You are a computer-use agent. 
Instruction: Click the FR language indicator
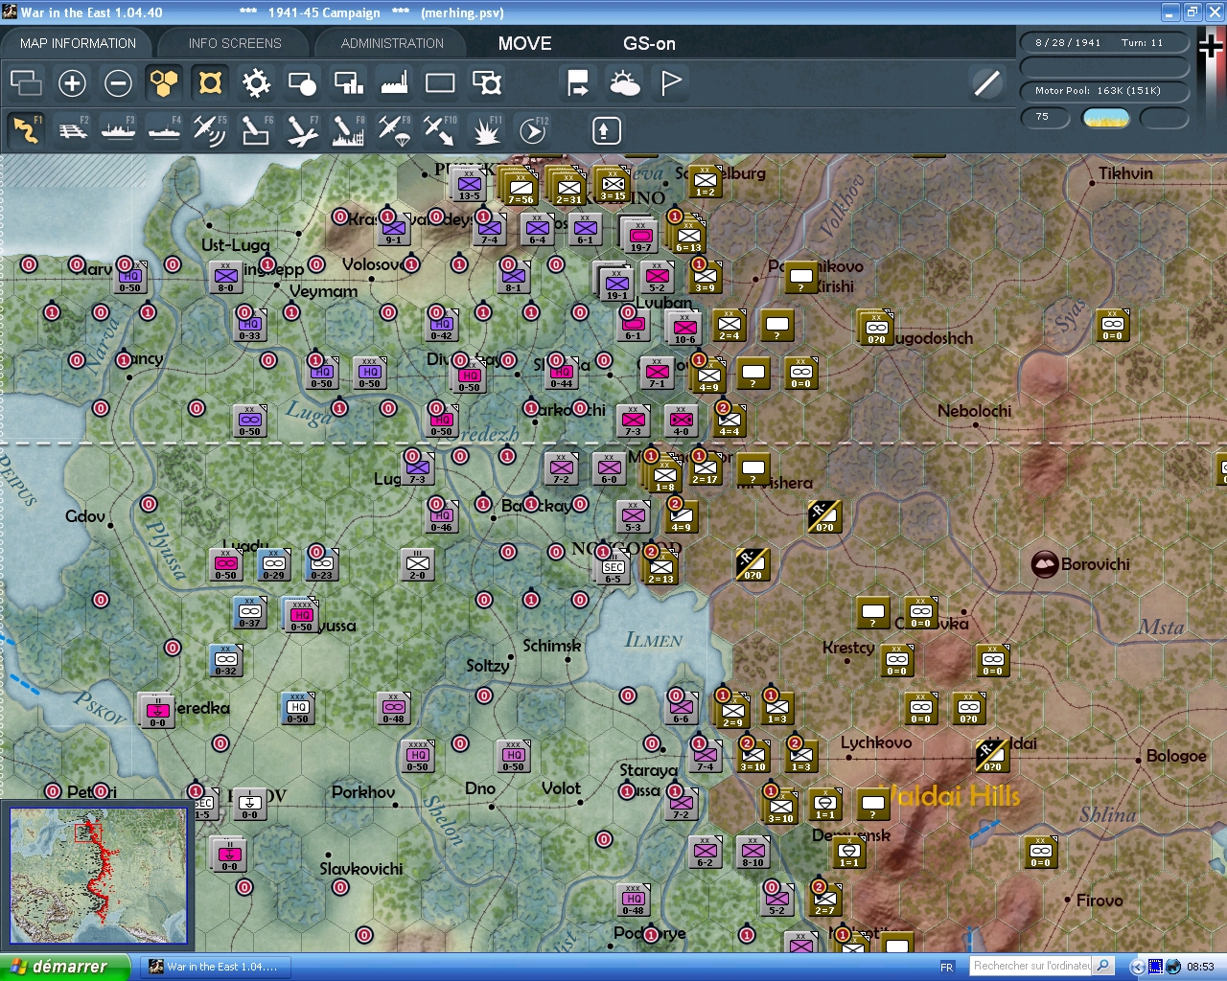[x=947, y=967]
